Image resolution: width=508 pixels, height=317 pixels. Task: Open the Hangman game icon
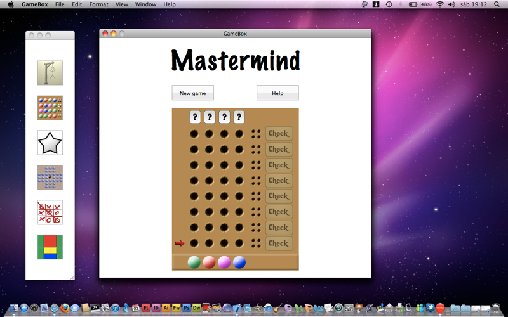[50, 73]
